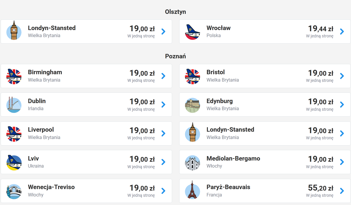This screenshot has height=205, width=351.
Task: Click the Birmingham Union Jack plane icon
Action: pos(14,76)
